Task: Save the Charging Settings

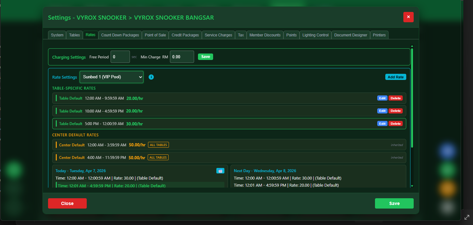Action: point(205,56)
